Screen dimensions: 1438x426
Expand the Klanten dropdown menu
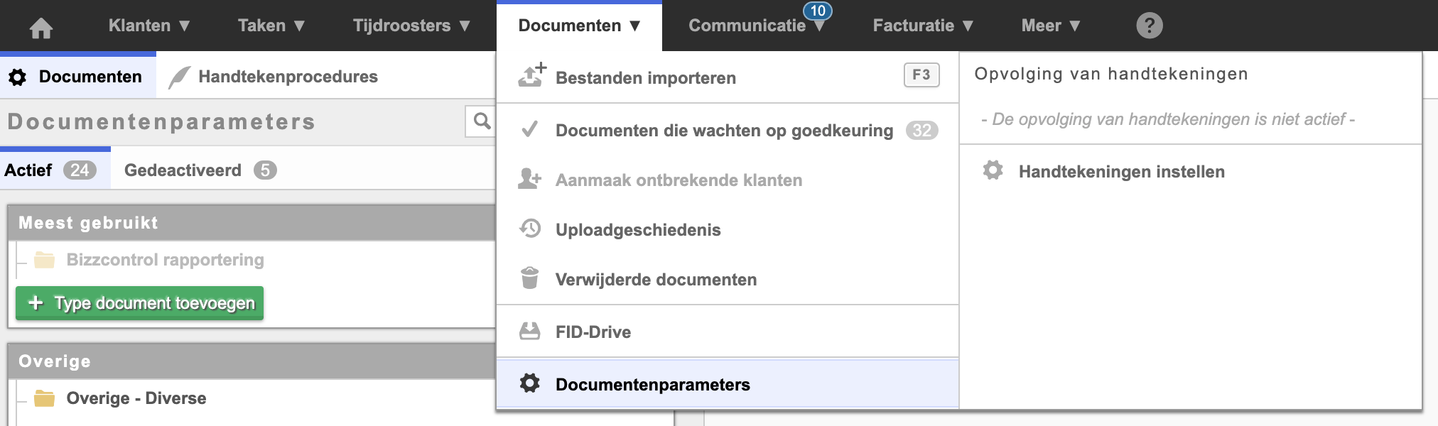click(149, 26)
